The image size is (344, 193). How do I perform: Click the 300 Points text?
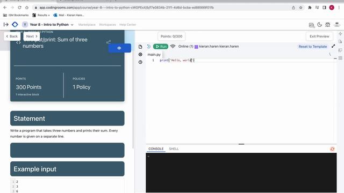(28, 87)
